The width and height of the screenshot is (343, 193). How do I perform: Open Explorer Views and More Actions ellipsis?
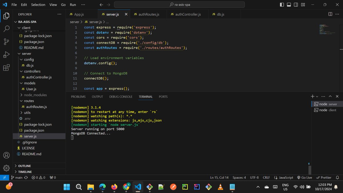click(x=59, y=14)
